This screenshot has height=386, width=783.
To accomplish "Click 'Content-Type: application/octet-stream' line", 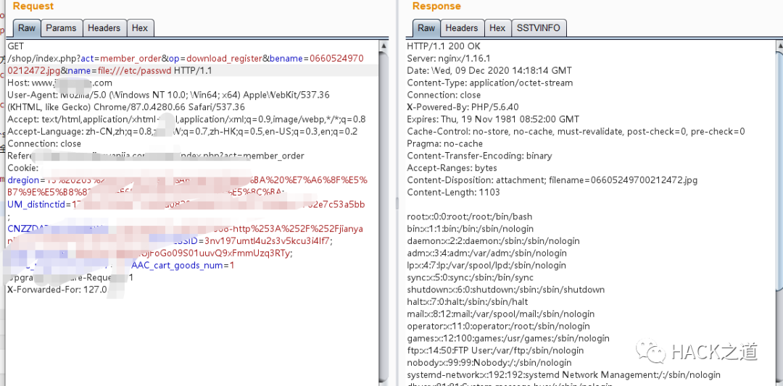I will [x=490, y=83].
